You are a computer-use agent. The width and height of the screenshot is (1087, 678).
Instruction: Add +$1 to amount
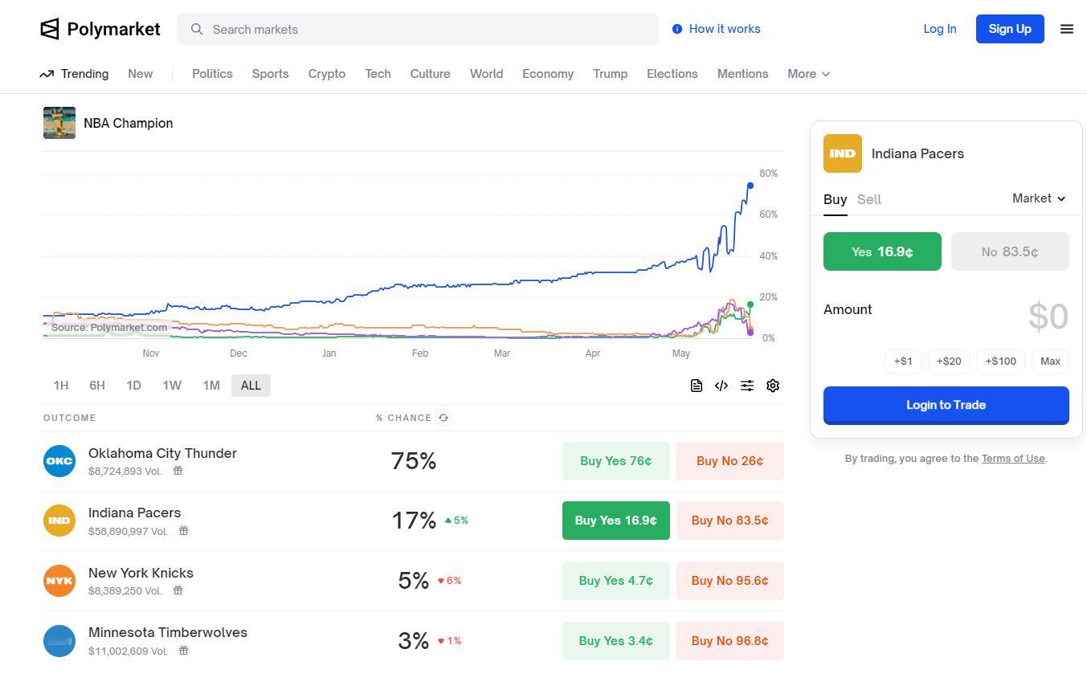click(x=903, y=361)
